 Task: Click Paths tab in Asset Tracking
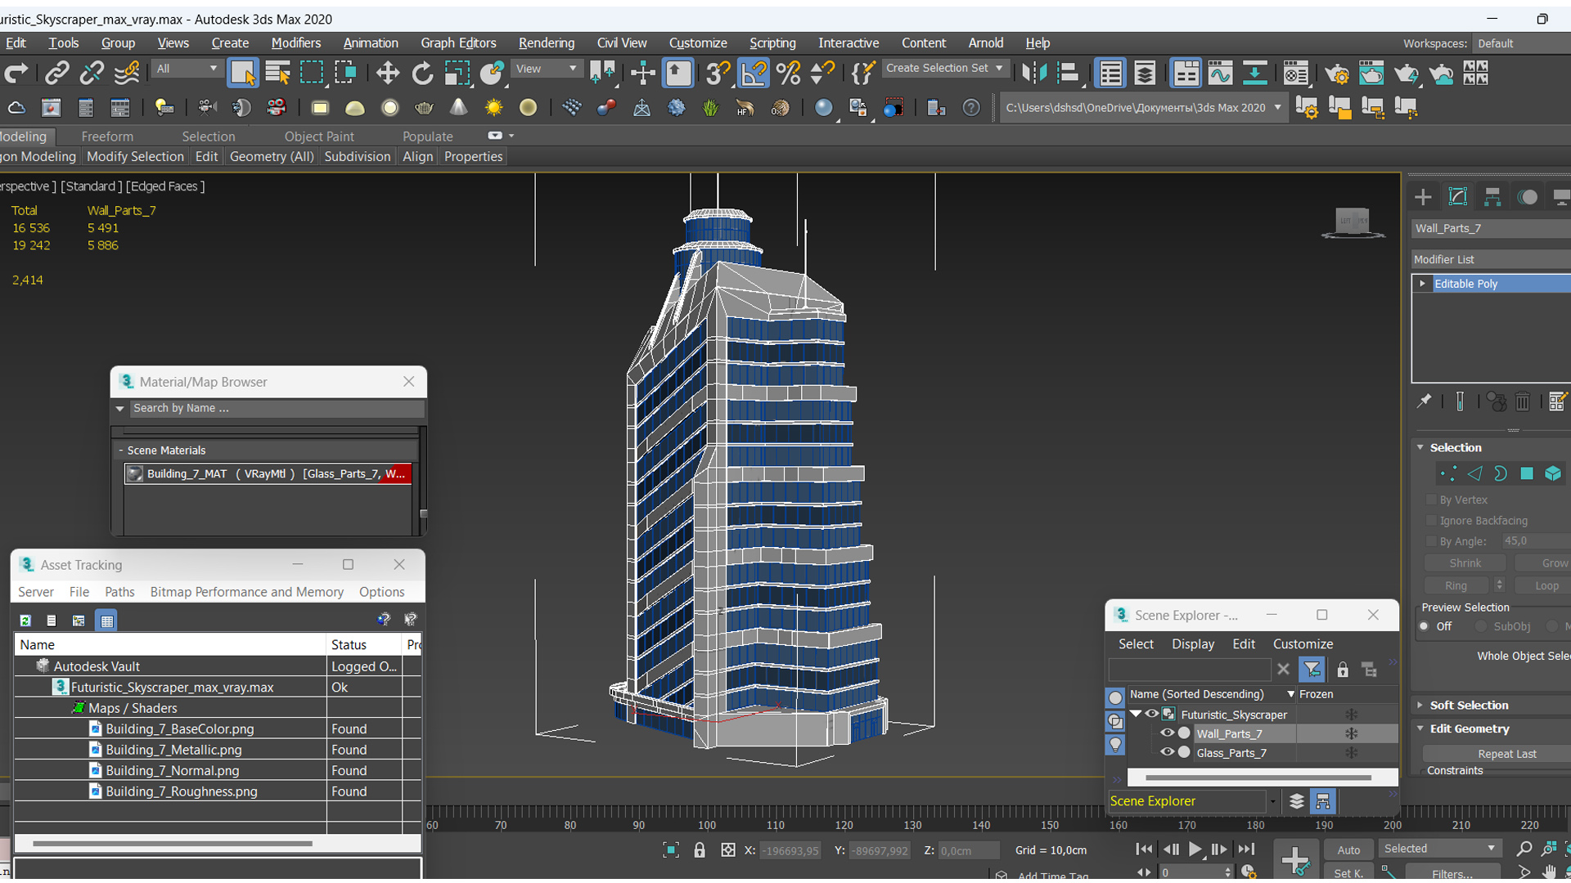(119, 591)
